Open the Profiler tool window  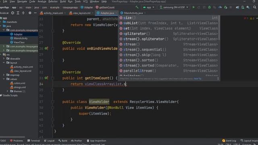76,141
